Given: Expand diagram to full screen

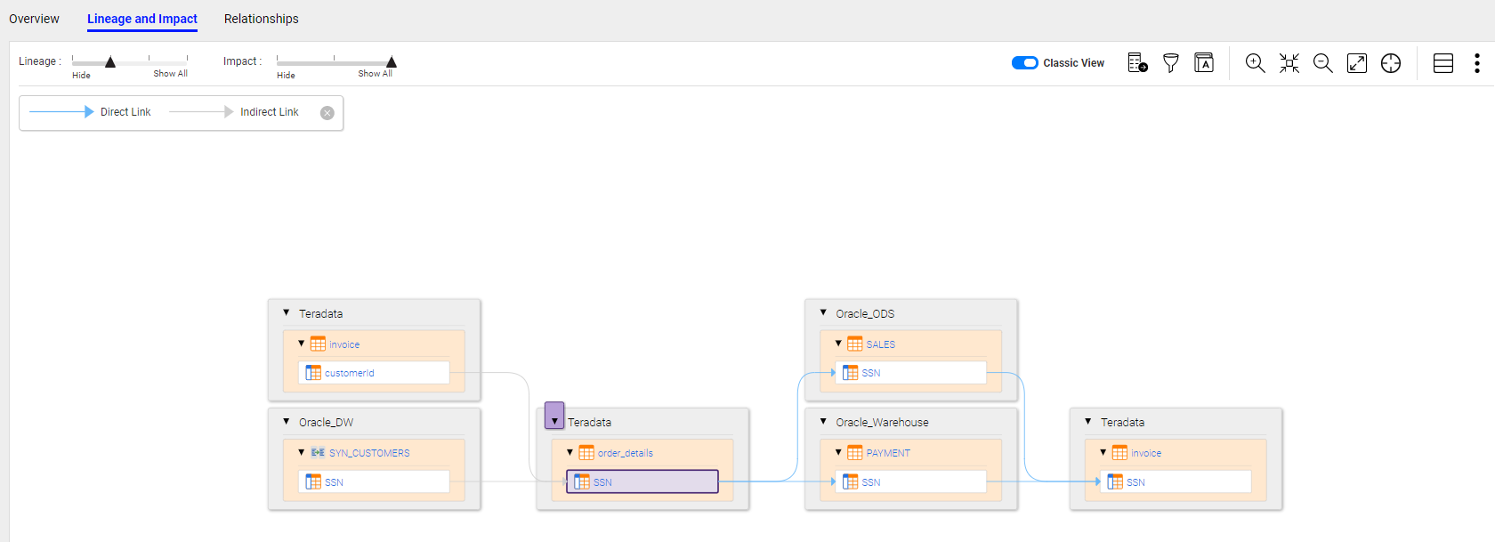Looking at the screenshot, I should coord(1357,62).
